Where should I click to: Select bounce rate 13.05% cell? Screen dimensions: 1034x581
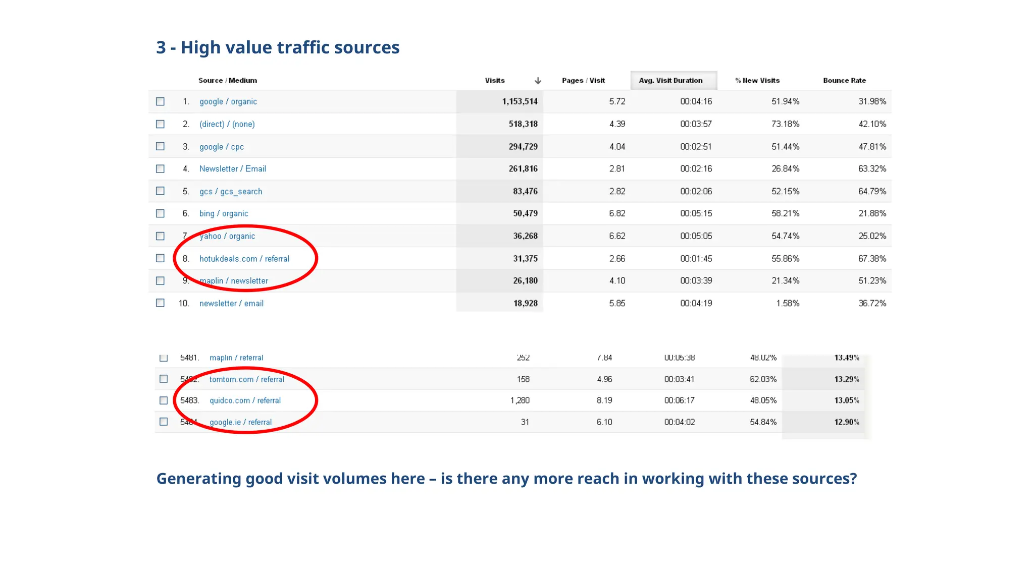click(846, 400)
